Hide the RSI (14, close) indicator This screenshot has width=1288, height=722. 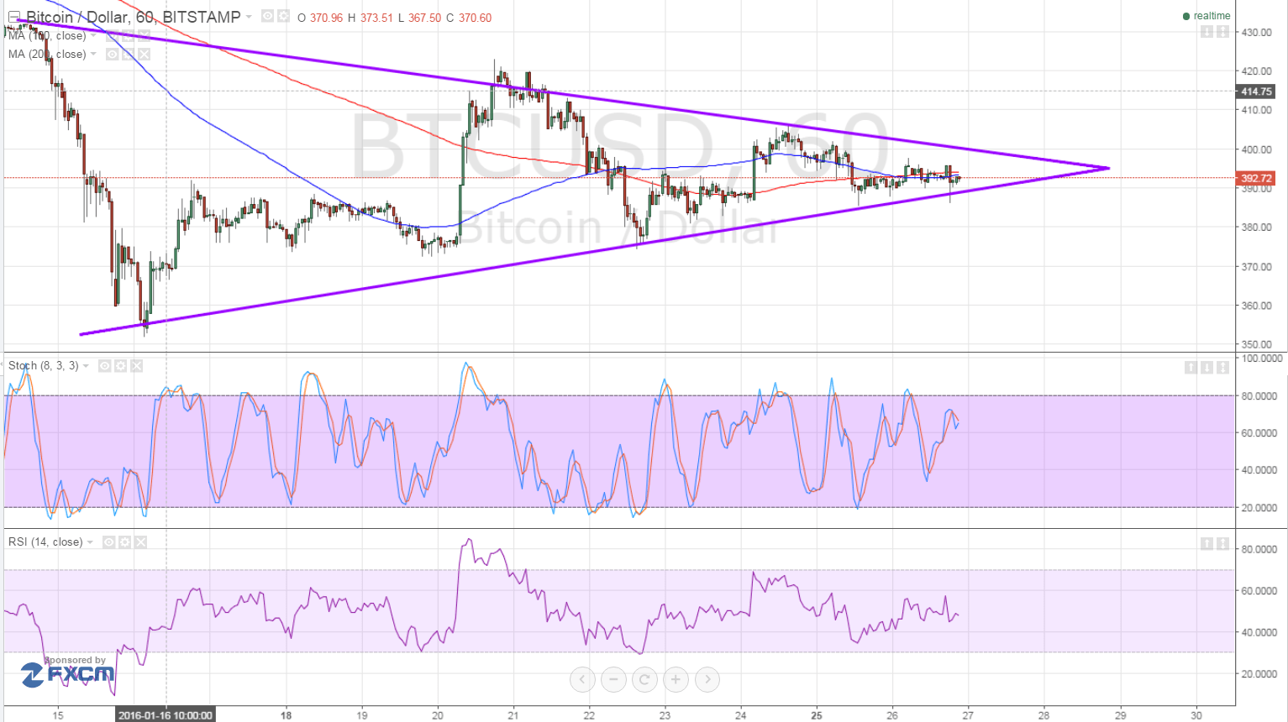coord(108,542)
